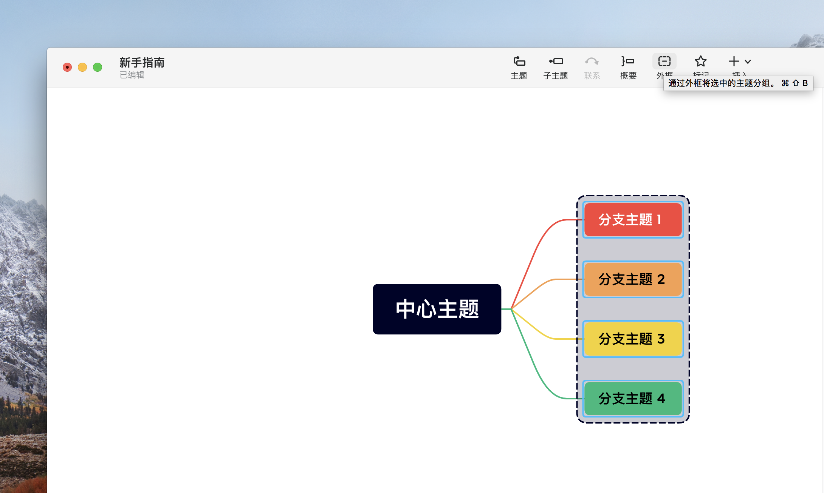Insert a summary using the 概要 icon

628,62
